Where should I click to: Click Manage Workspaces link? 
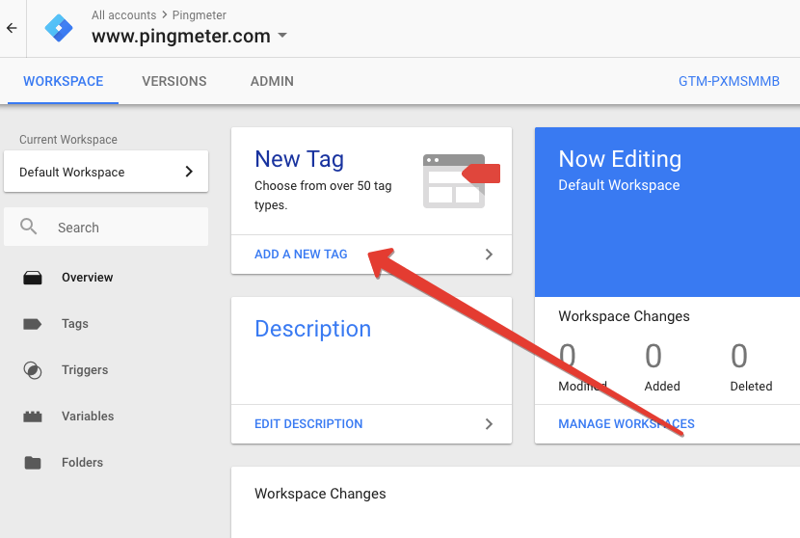627,423
